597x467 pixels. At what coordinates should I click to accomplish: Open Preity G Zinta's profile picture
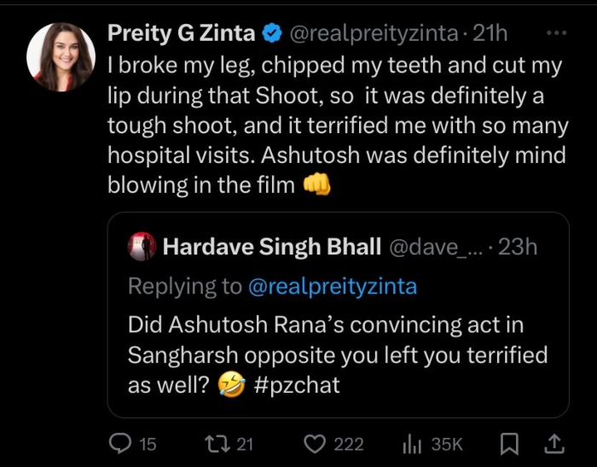(61, 57)
